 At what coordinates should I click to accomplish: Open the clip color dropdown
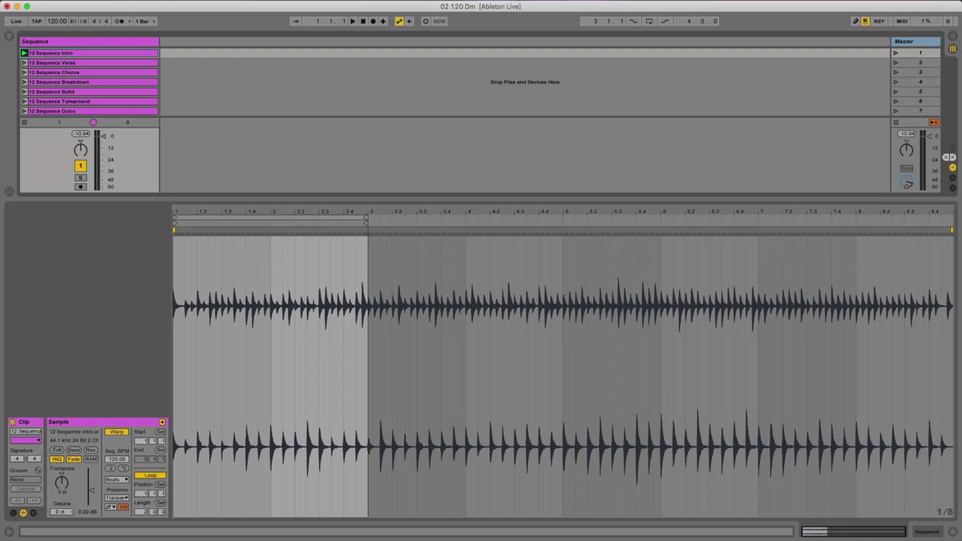26,440
